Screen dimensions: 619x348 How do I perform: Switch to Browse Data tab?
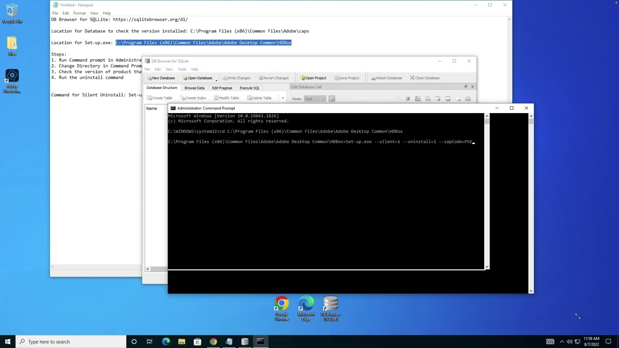pyautogui.click(x=194, y=88)
